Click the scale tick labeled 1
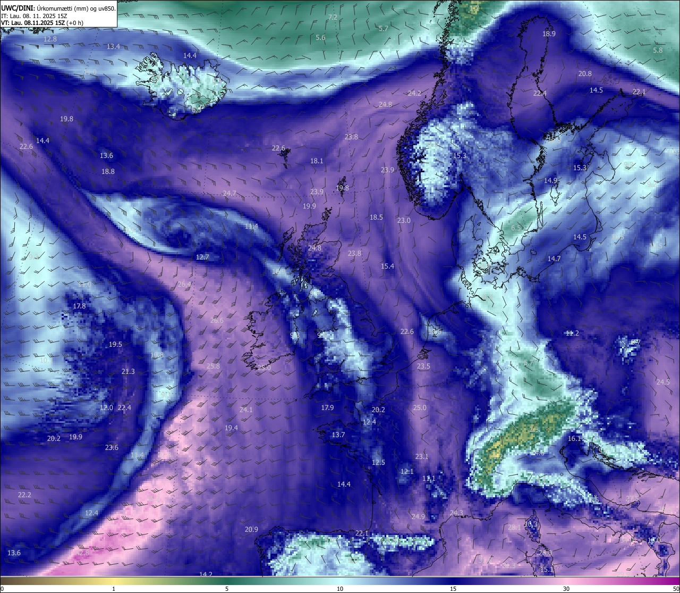This screenshot has height=593, width=680. coord(113,589)
